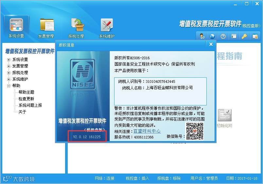Screen dimensions: 263x184
Task: Click the key password icon
Action: click(244, 36)
